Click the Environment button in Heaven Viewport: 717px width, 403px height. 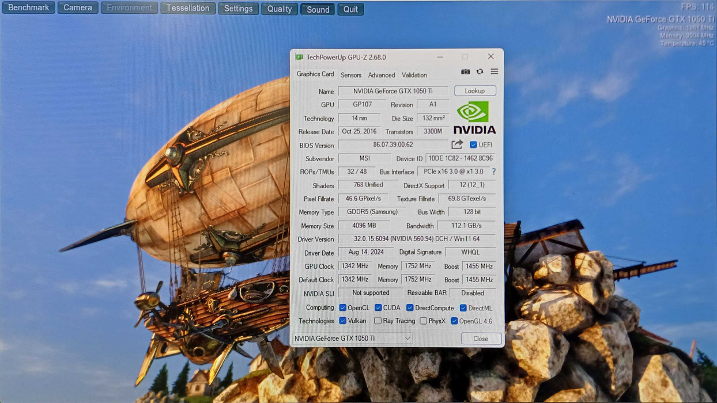point(129,8)
